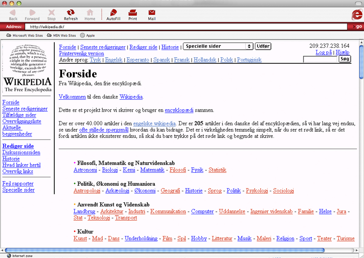This screenshot has height=258, width=364.
Task: Switch language to Engelsk
Action: pyautogui.click(x=114, y=60)
